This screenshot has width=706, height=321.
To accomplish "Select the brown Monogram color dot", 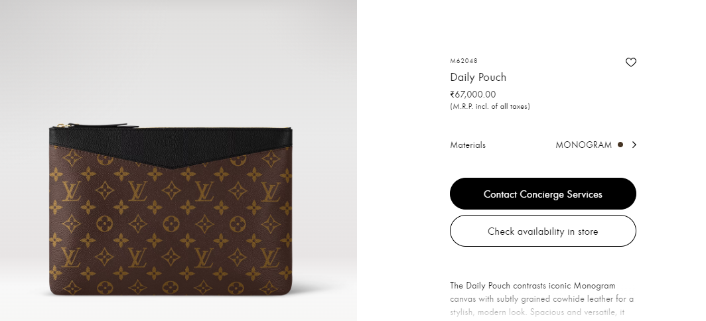I will 620,145.
